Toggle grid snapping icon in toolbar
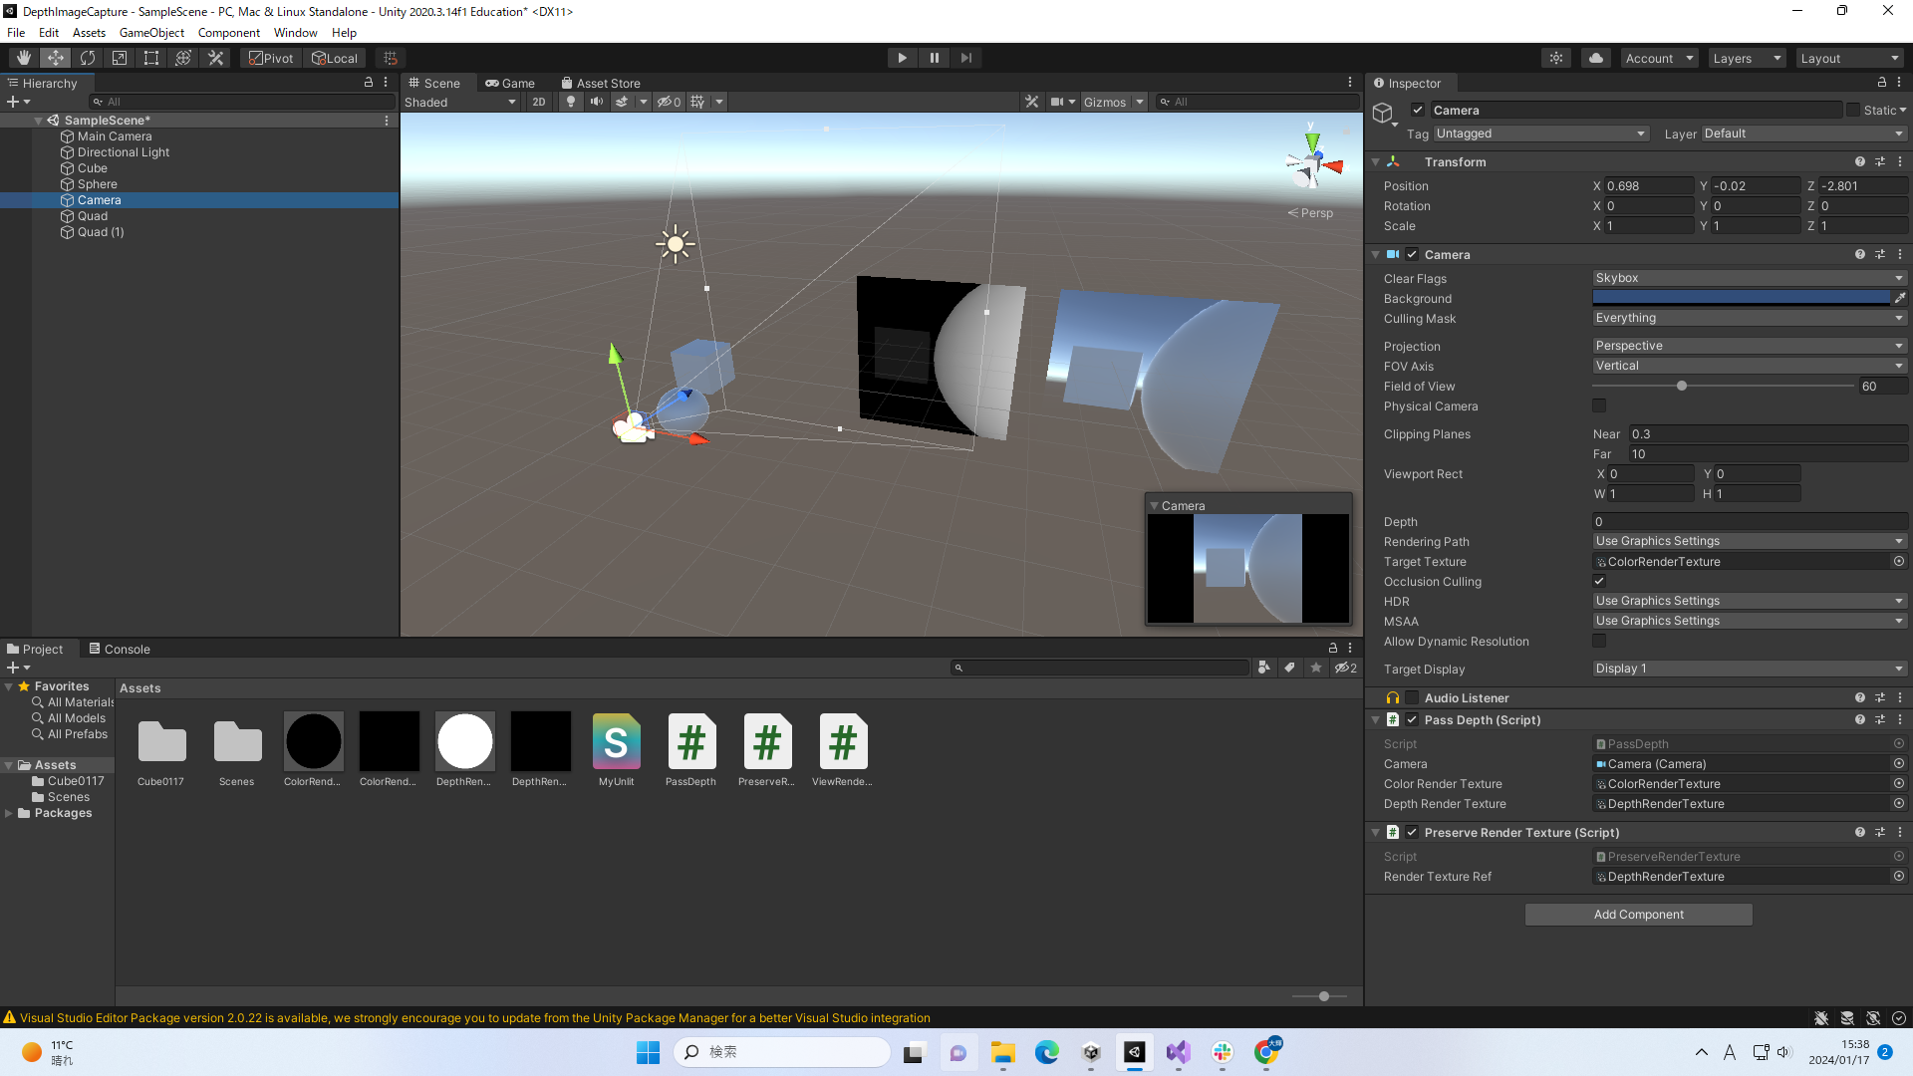Screen dimensions: 1913x1076 click(391, 58)
